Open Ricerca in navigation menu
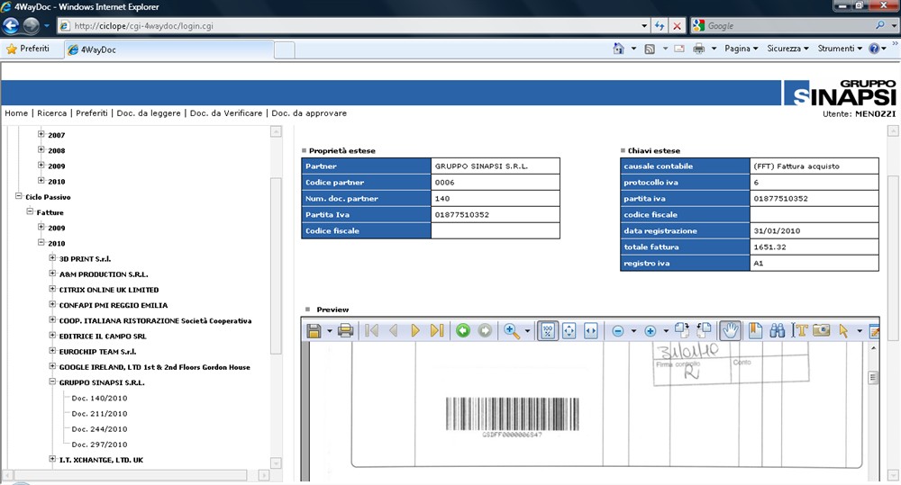 point(51,113)
